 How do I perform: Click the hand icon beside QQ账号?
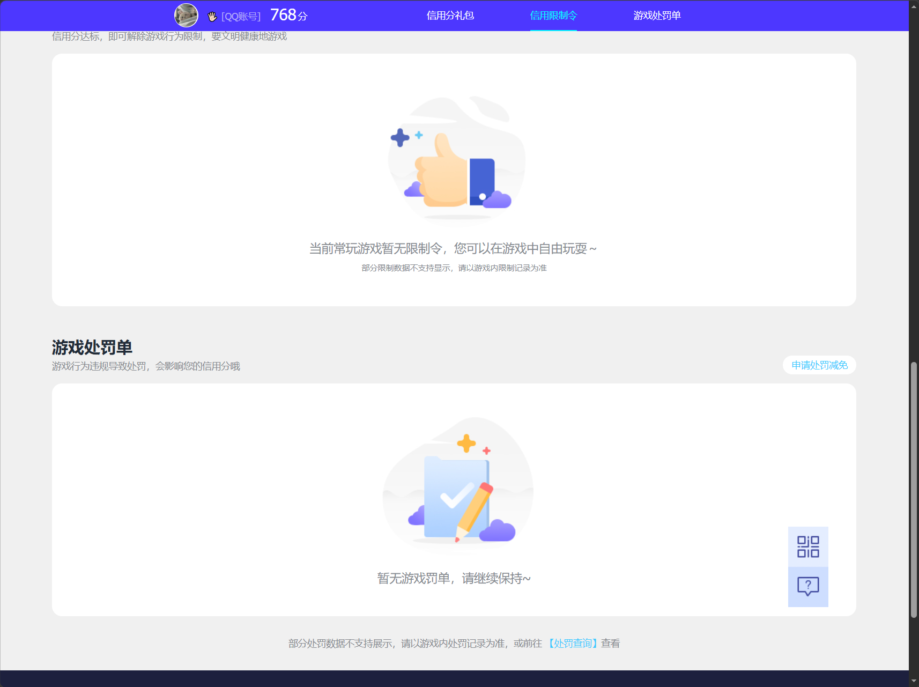point(212,17)
